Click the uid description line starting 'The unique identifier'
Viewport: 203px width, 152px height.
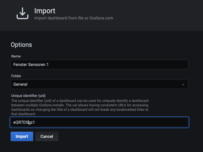(80, 101)
